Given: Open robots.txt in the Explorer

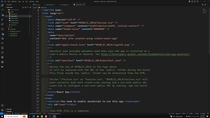Looking at the screenshot, I should coord(18,25).
